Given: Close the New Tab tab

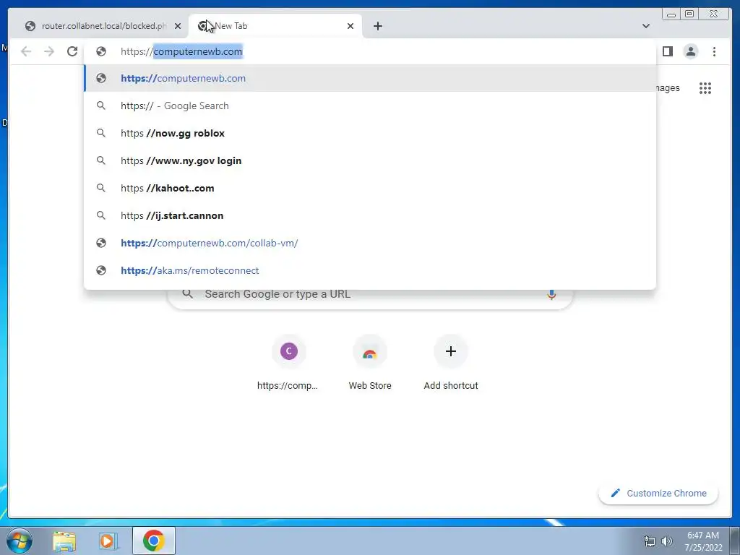Looking at the screenshot, I should pyautogui.click(x=350, y=26).
